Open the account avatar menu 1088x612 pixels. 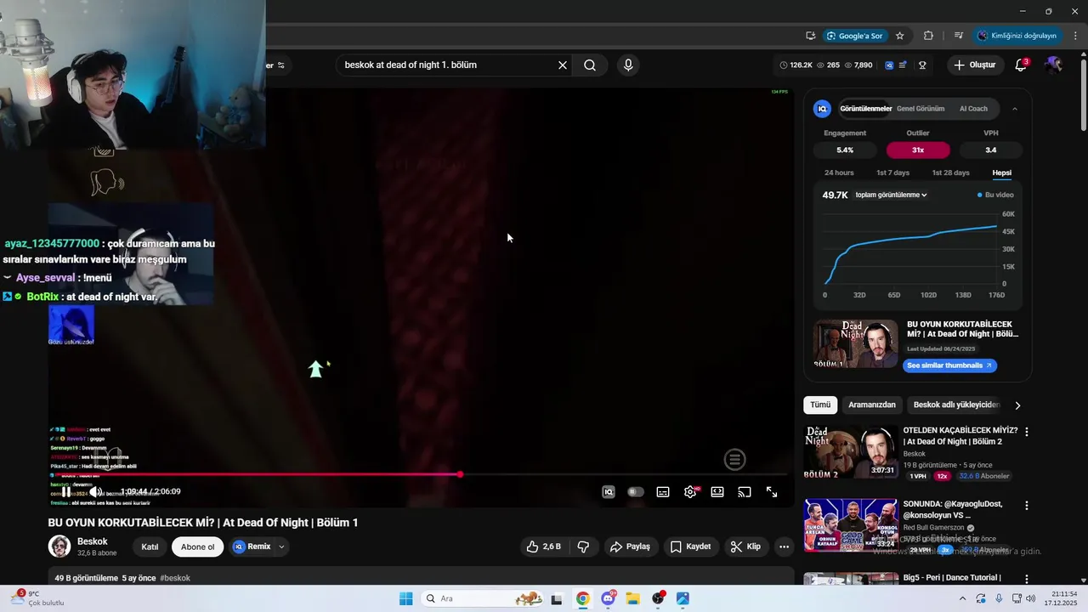[1054, 65]
